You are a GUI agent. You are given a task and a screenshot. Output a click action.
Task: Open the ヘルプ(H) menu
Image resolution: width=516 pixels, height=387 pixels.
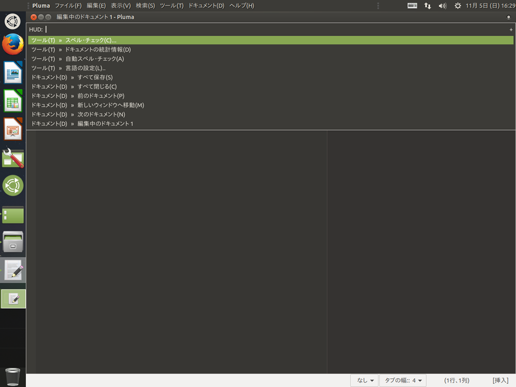[x=241, y=6]
